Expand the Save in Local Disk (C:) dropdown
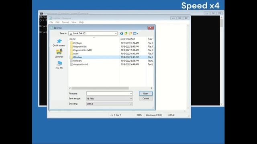Viewport: 257px width, 144px height. [116, 33]
